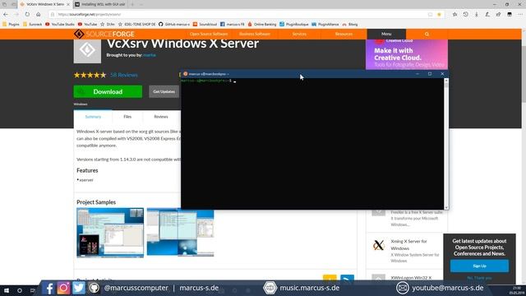Switch to Installing WSL with GUI tab

coord(100,4)
